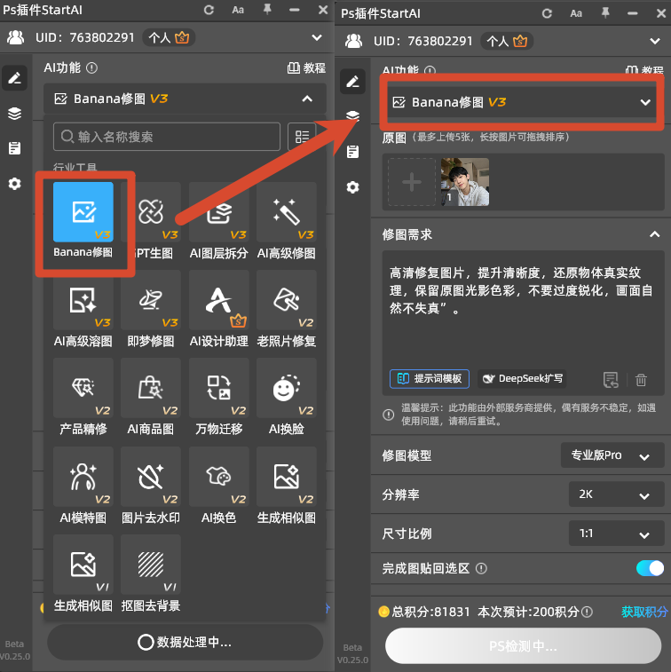Click the 个人 membership badge in right panel
The image size is (671, 672).
[507, 41]
